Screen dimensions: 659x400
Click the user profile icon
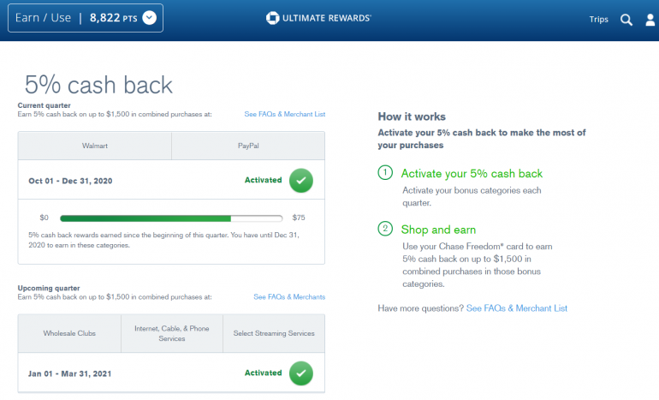pos(650,20)
